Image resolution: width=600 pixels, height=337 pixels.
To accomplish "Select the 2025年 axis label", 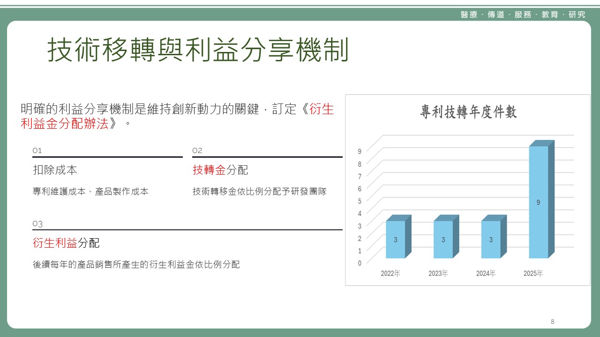I will pyautogui.click(x=533, y=274).
